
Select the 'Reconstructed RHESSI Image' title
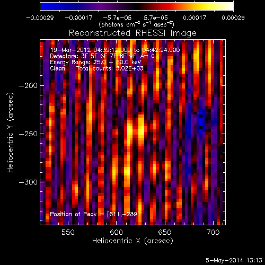point(132,33)
